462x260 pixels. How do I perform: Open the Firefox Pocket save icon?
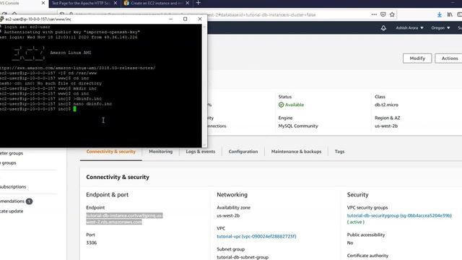[x=383, y=14]
